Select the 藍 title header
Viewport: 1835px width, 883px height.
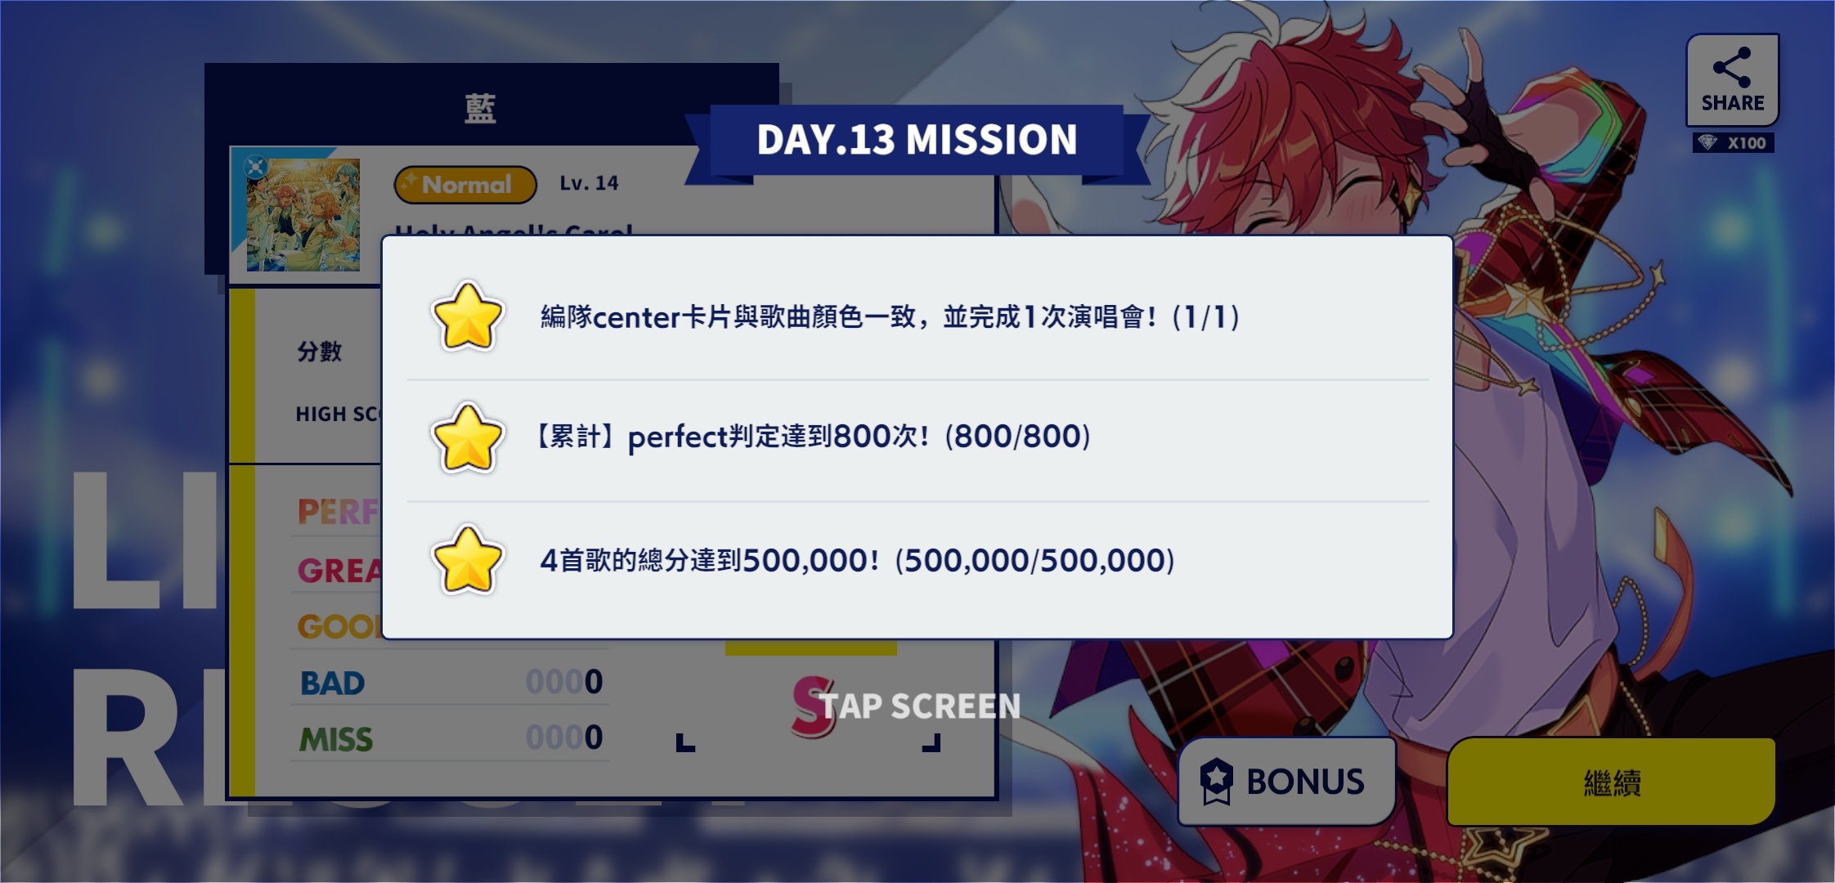(480, 109)
